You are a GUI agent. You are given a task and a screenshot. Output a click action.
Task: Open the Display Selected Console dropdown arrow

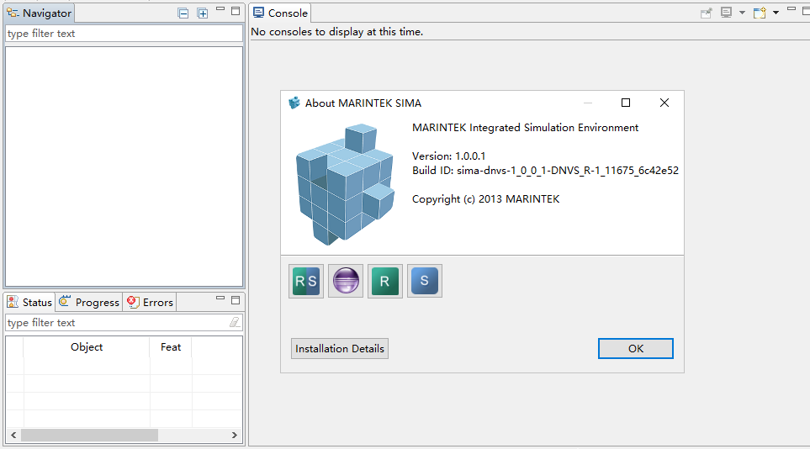click(741, 13)
